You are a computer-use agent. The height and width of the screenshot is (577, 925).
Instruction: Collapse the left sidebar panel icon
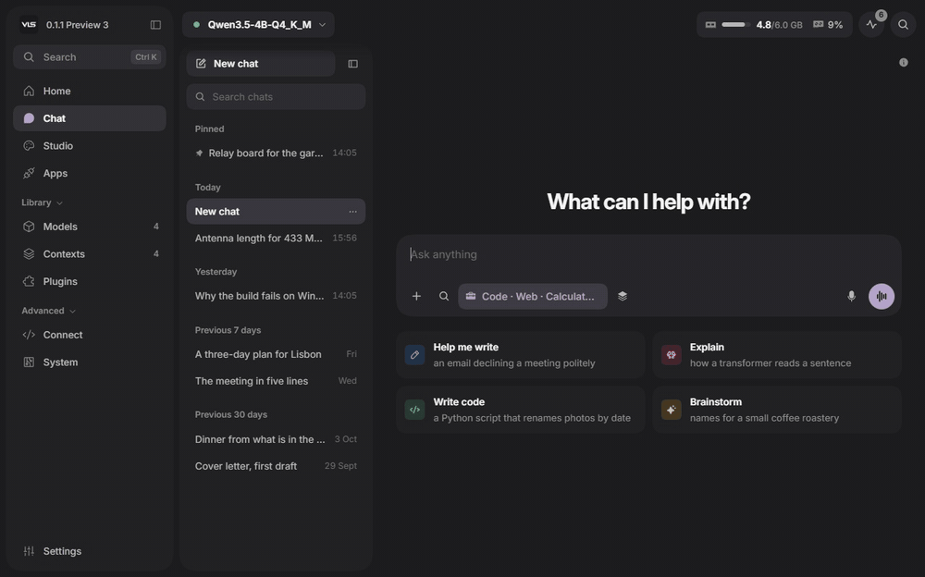click(x=155, y=25)
